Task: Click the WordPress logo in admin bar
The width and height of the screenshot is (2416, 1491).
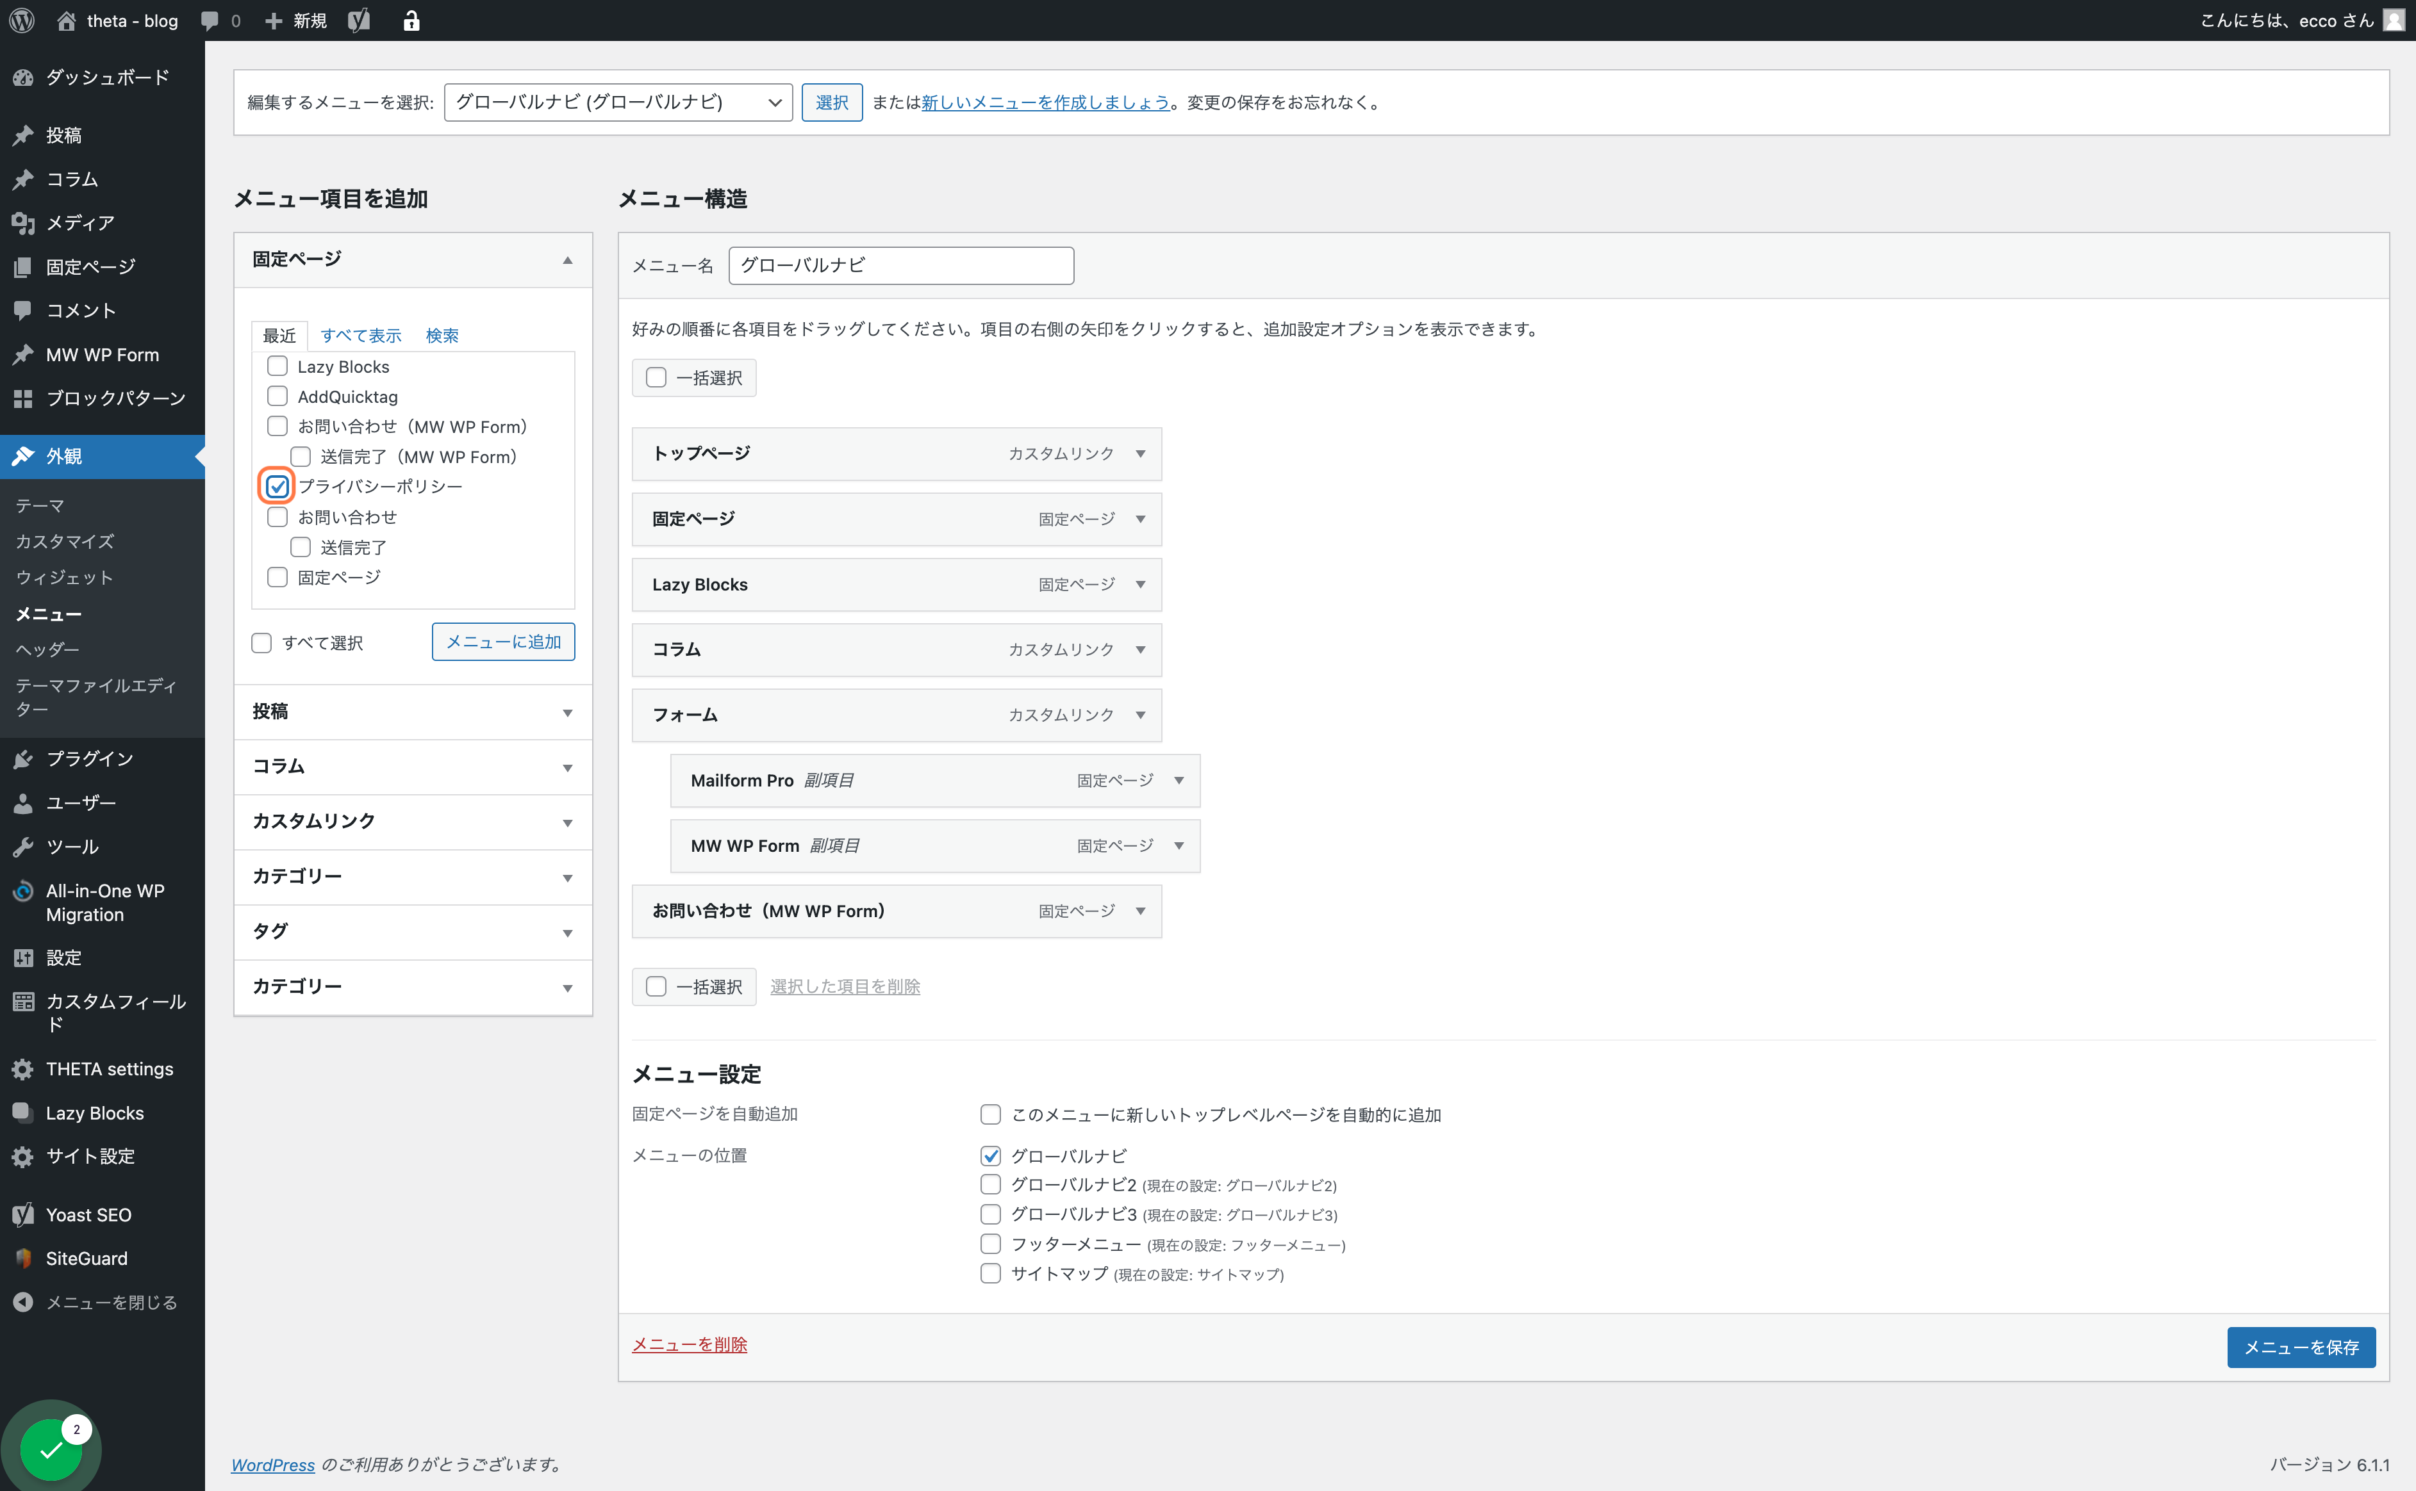Action: point(22,20)
